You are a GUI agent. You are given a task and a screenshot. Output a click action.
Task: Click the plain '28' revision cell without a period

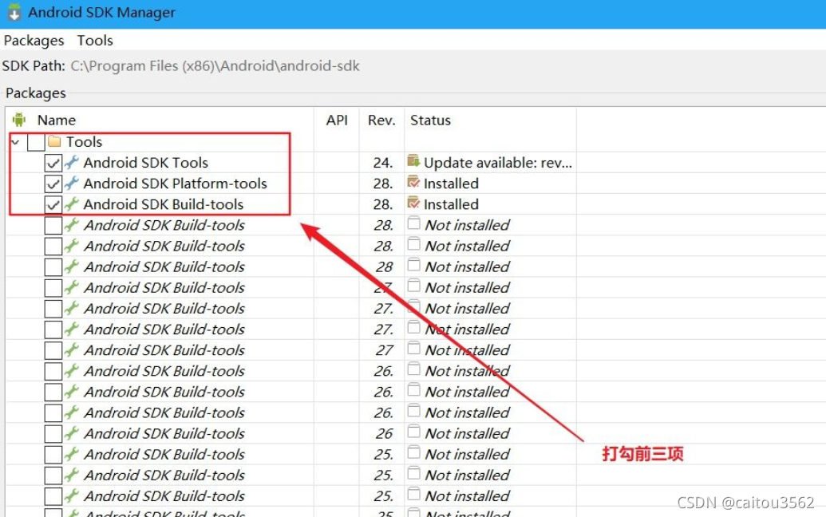pyautogui.click(x=384, y=267)
